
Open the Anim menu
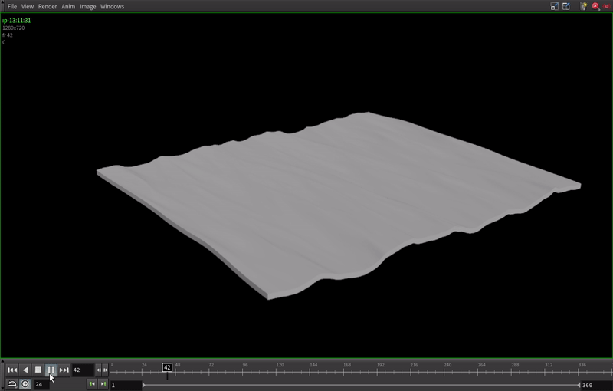coord(68,6)
